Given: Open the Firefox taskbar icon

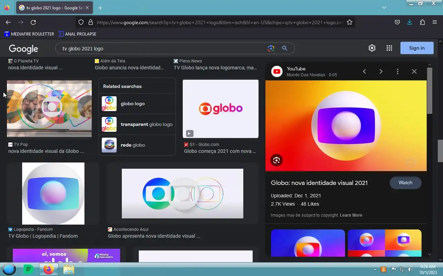Looking at the screenshot, I should pos(49,269).
